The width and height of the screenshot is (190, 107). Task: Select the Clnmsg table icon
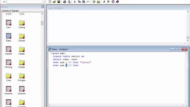[x=8, y=64]
